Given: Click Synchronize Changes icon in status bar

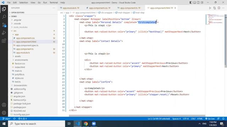Looking at the screenshot, I should pyautogui.click(x=14, y=119).
